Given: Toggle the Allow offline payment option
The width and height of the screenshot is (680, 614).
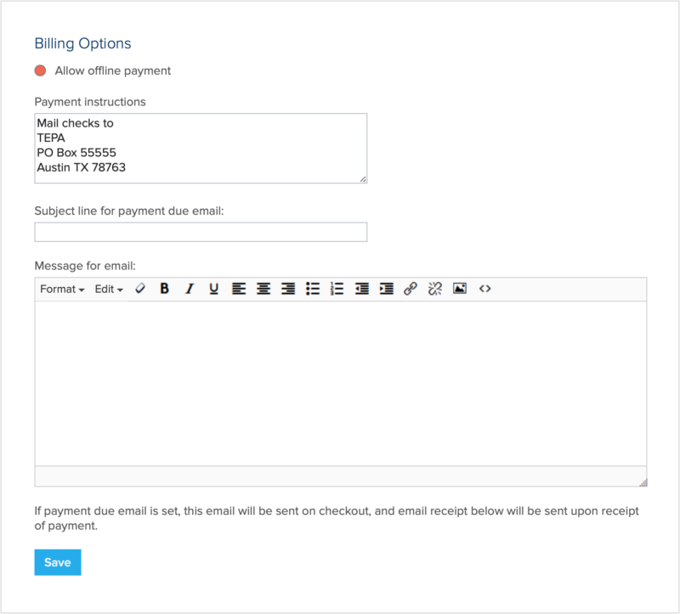Looking at the screenshot, I should 40,70.
